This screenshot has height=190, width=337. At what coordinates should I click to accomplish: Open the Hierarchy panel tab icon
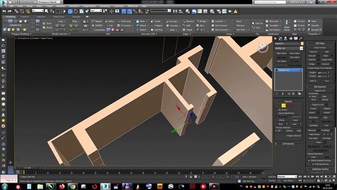point(285,39)
